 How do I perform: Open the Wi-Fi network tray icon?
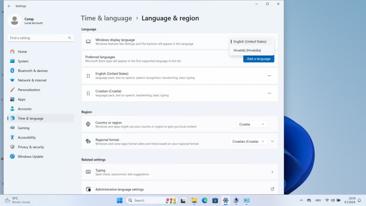click(x=327, y=200)
